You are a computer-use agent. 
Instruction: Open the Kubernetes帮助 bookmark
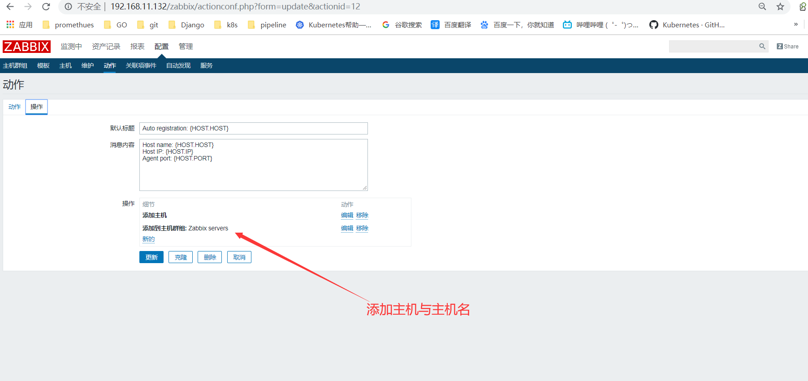333,25
